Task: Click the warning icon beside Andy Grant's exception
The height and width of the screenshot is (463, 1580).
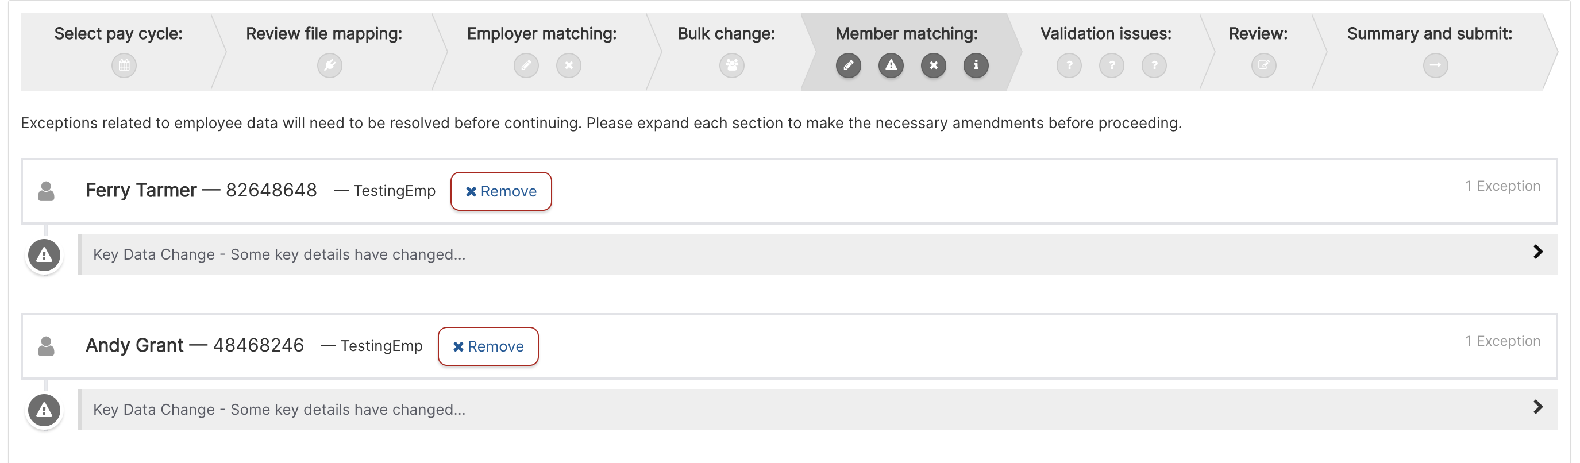Action: (44, 410)
